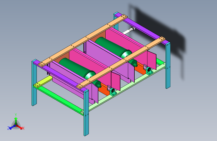Select the front-most teal frame leg

coord(86,113)
